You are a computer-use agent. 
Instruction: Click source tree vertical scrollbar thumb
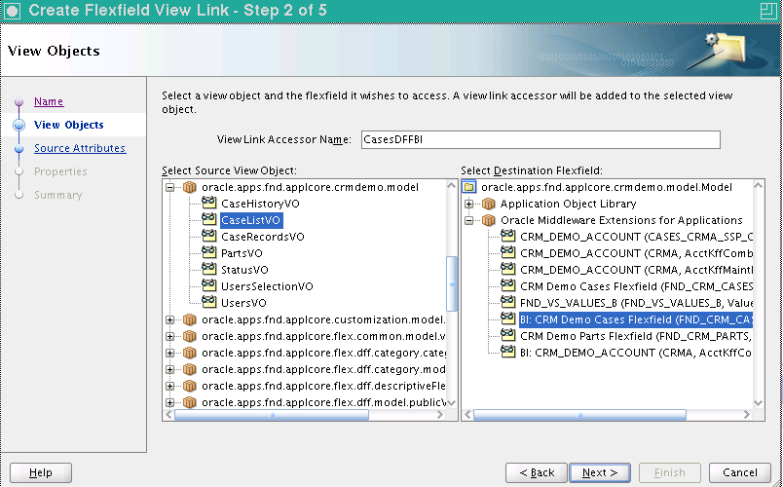point(452,283)
